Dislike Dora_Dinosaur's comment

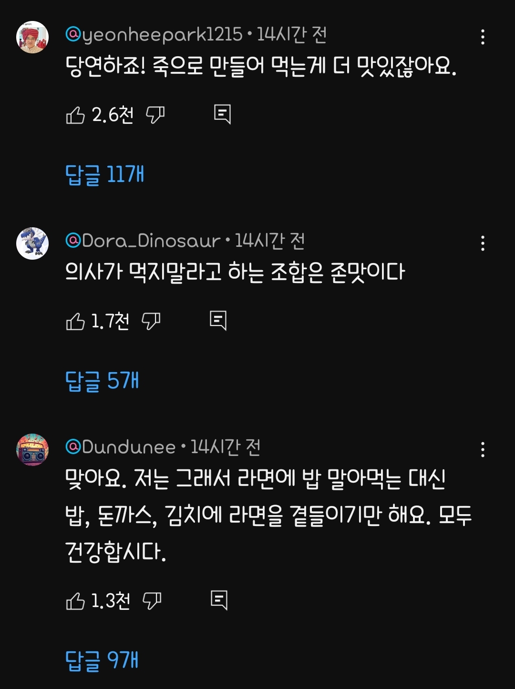point(151,322)
